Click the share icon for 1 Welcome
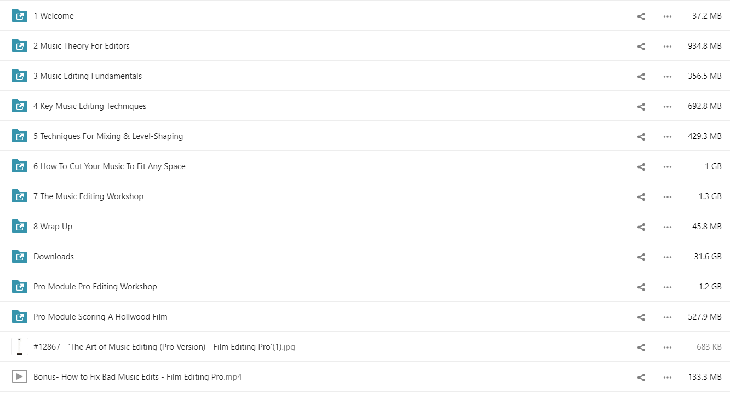The height and width of the screenshot is (400, 730). pyautogui.click(x=641, y=16)
